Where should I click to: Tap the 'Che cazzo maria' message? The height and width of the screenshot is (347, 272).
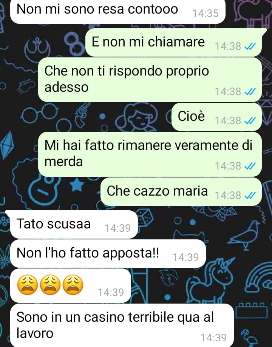(181, 192)
